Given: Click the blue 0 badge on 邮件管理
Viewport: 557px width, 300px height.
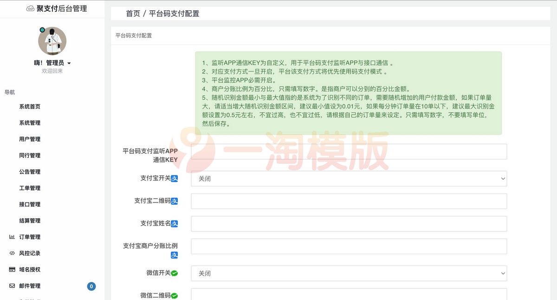Looking at the screenshot, I should (x=91, y=286).
